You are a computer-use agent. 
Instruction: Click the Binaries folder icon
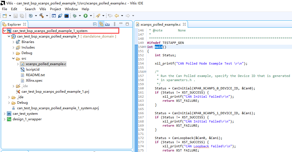point(18,42)
